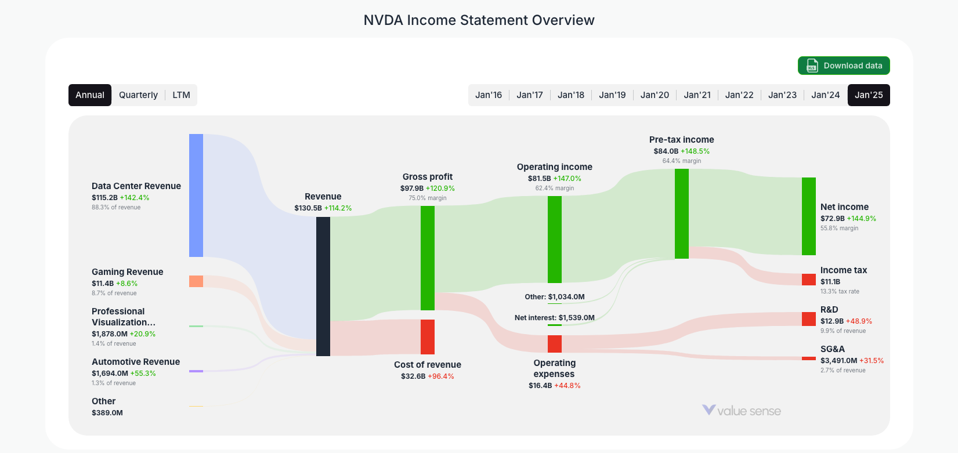
Task: Click the Cost of revenue label
Action: (x=428, y=365)
